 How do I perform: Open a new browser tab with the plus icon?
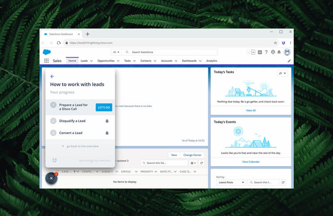point(87,34)
